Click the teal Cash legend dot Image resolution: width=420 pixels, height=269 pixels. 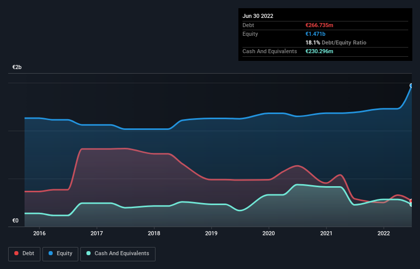(89, 253)
